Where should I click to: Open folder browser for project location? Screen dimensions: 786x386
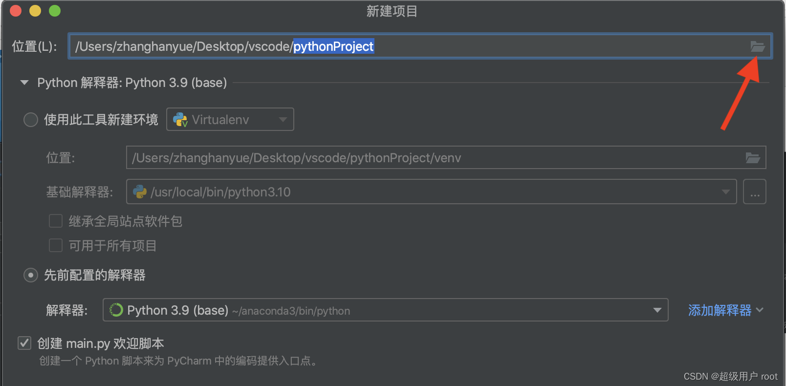pyautogui.click(x=757, y=46)
